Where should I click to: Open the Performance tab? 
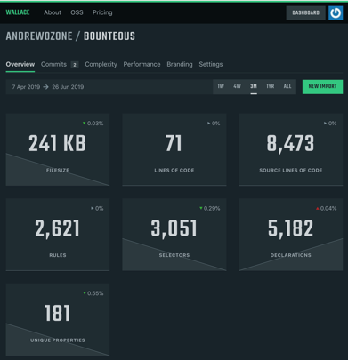[142, 64]
